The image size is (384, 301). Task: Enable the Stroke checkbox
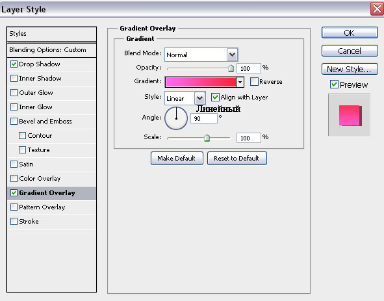[x=14, y=221]
